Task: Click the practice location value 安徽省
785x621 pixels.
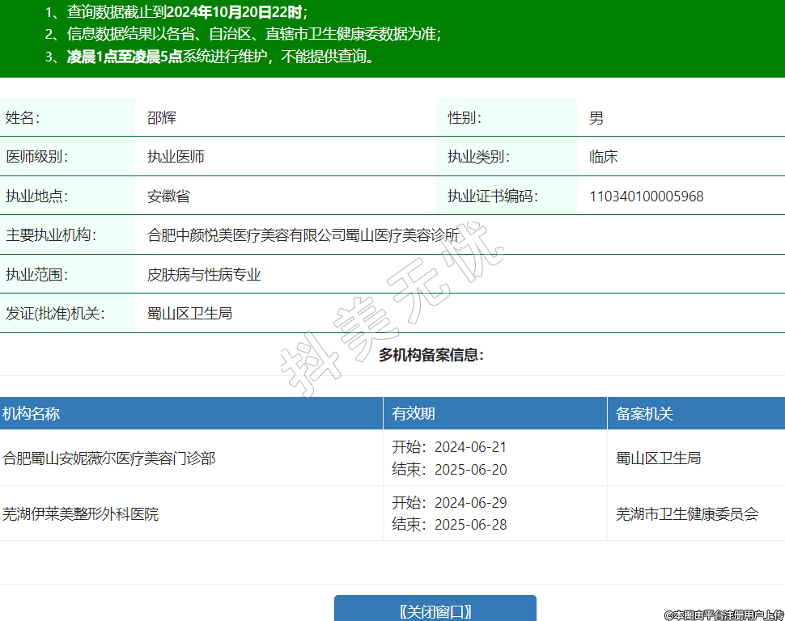Action: [x=168, y=196]
